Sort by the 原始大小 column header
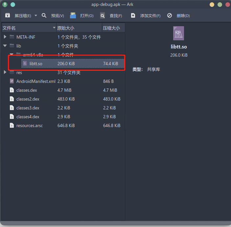The width and height of the screenshot is (231, 227). 79,28
